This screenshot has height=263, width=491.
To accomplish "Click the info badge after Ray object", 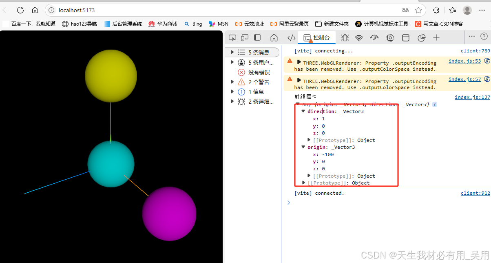I will (435, 104).
